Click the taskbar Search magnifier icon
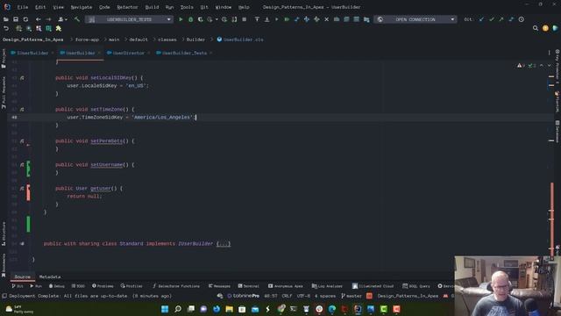This screenshot has height=316, width=561. 178,309
